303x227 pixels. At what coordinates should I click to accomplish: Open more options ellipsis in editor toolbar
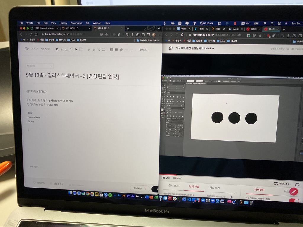tap(131, 50)
